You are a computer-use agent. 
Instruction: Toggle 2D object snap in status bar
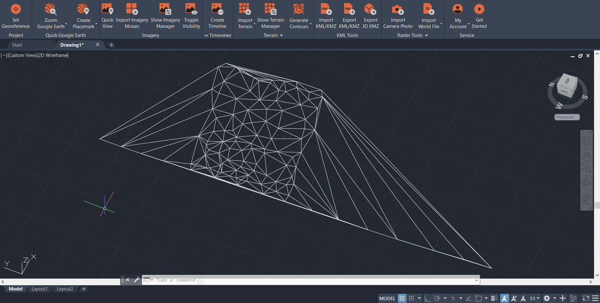pos(478,298)
